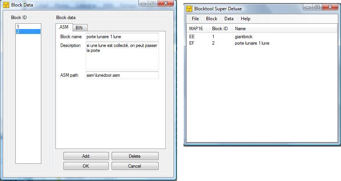The image size is (341, 181).
Task: Switch to the .ASM tab
Action: (x=64, y=27)
